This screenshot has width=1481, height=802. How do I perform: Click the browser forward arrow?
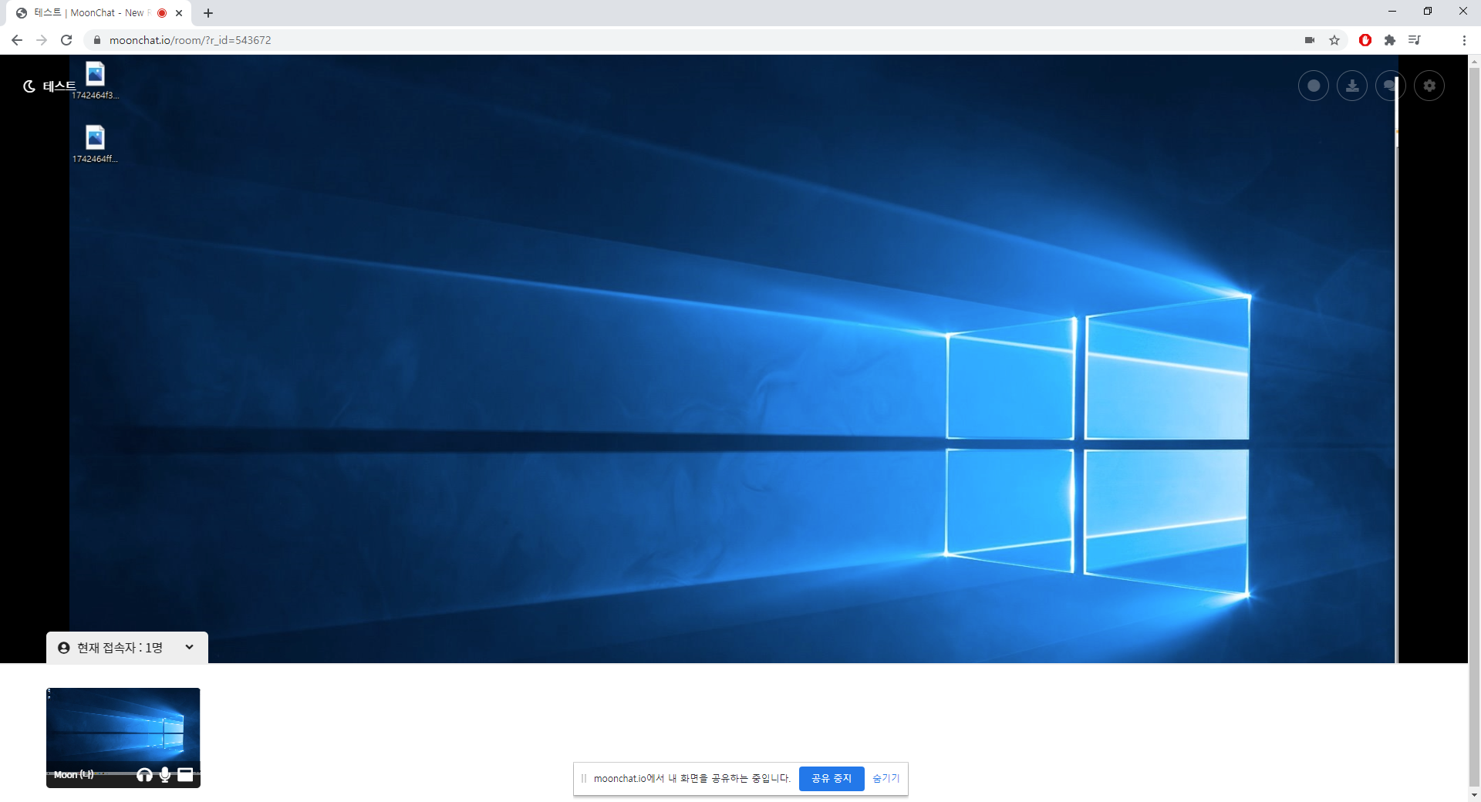(42, 40)
